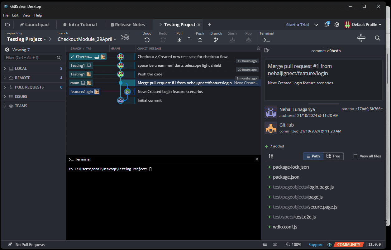Click the Start a Trial link

coord(298,25)
